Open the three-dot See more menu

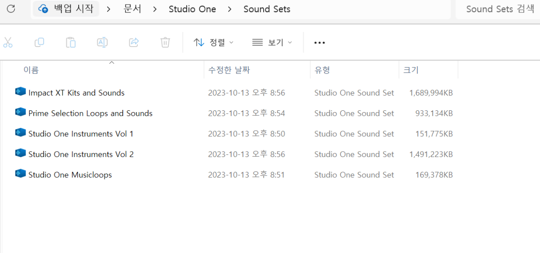click(319, 43)
